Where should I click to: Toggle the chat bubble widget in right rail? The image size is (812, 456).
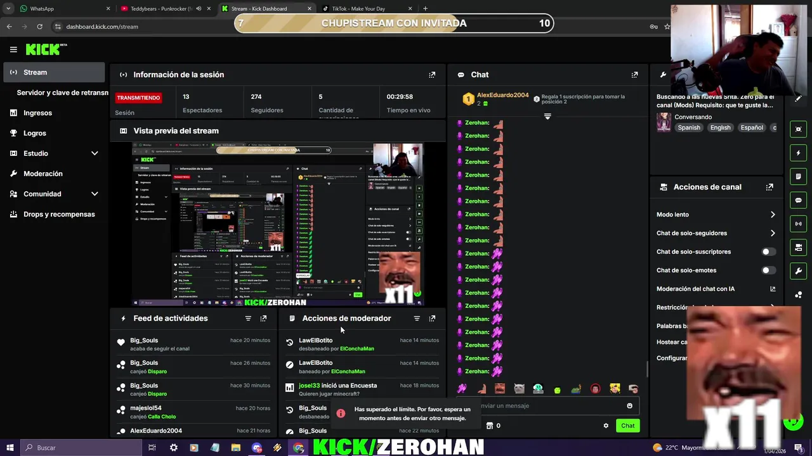(x=798, y=200)
